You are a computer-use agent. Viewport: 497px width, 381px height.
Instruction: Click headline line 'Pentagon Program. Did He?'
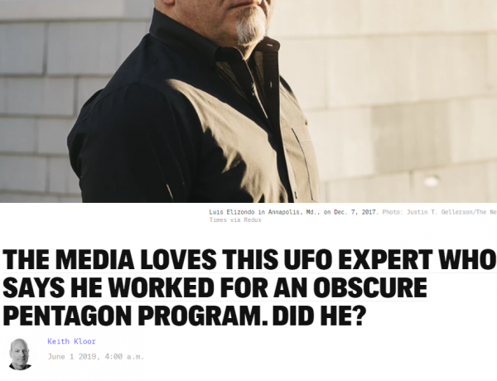point(184,316)
